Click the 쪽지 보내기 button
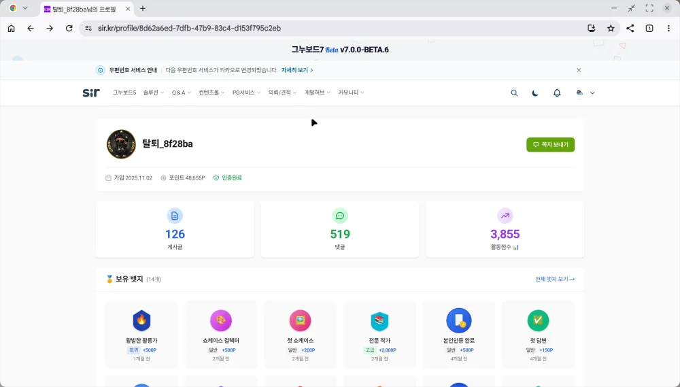Screen dimensions: 680x387 point(550,145)
